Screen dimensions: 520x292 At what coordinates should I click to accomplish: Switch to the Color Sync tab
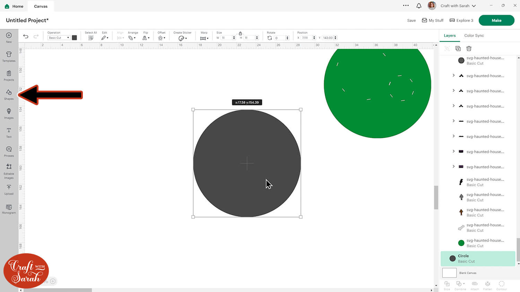pos(474,36)
